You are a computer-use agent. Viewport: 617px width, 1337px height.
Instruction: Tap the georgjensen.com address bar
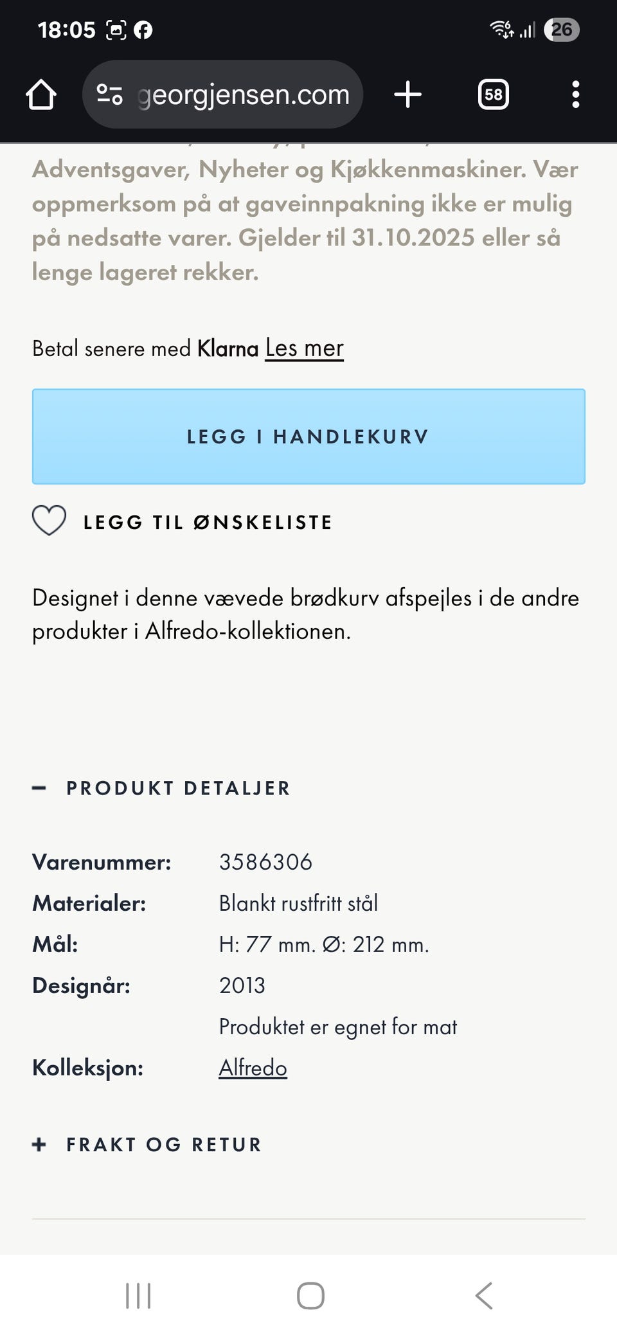pos(243,94)
